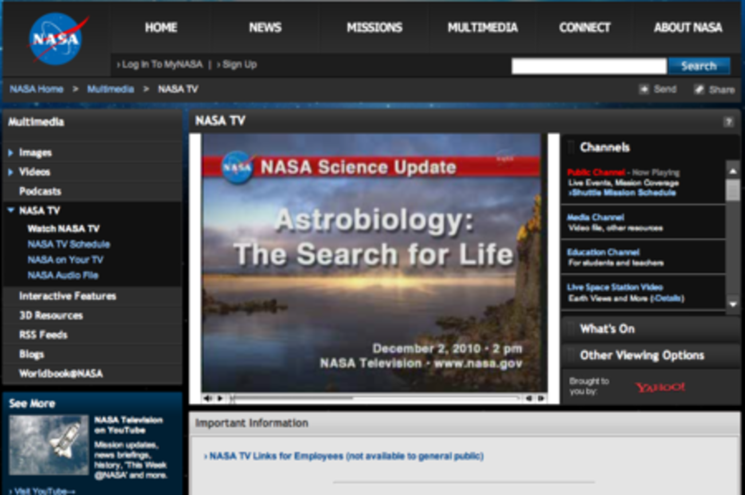Viewport: 745px width, 495px height.
Task: Mute the video with the speaker icon
Action: [207, 398]
